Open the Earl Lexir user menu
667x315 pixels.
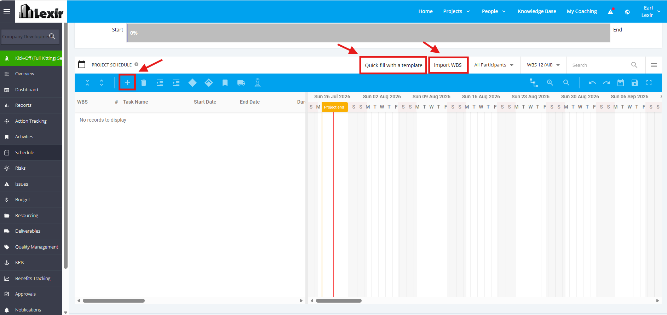tap(650, 11)
